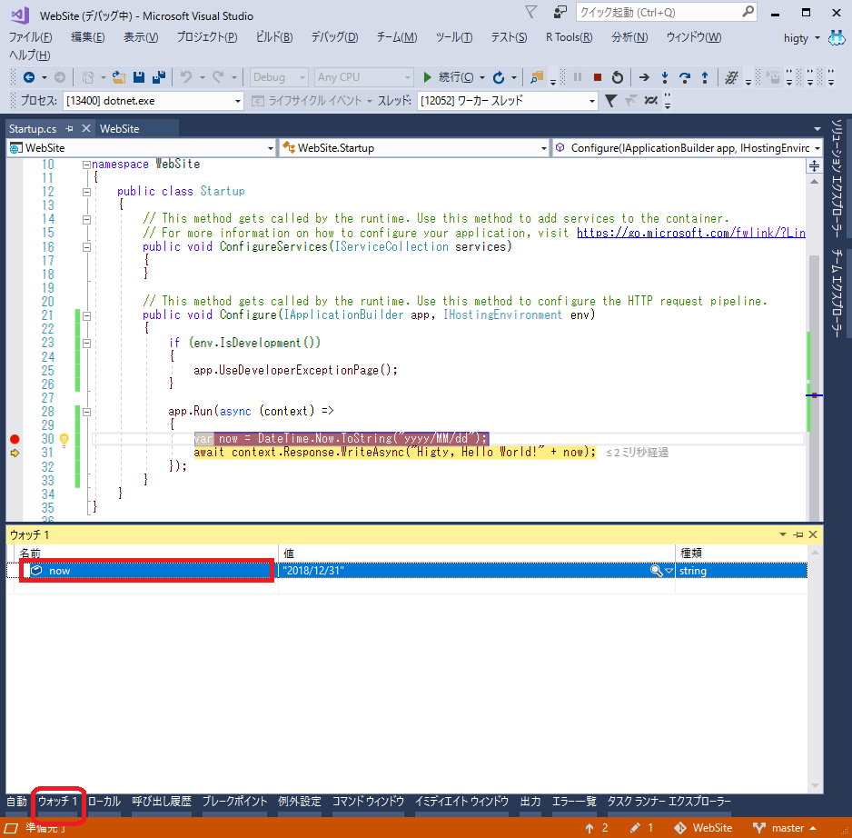This screenshot has width=852, height=838.
Task: Pin the ウォッチ 1 panel
Action: 796,534
